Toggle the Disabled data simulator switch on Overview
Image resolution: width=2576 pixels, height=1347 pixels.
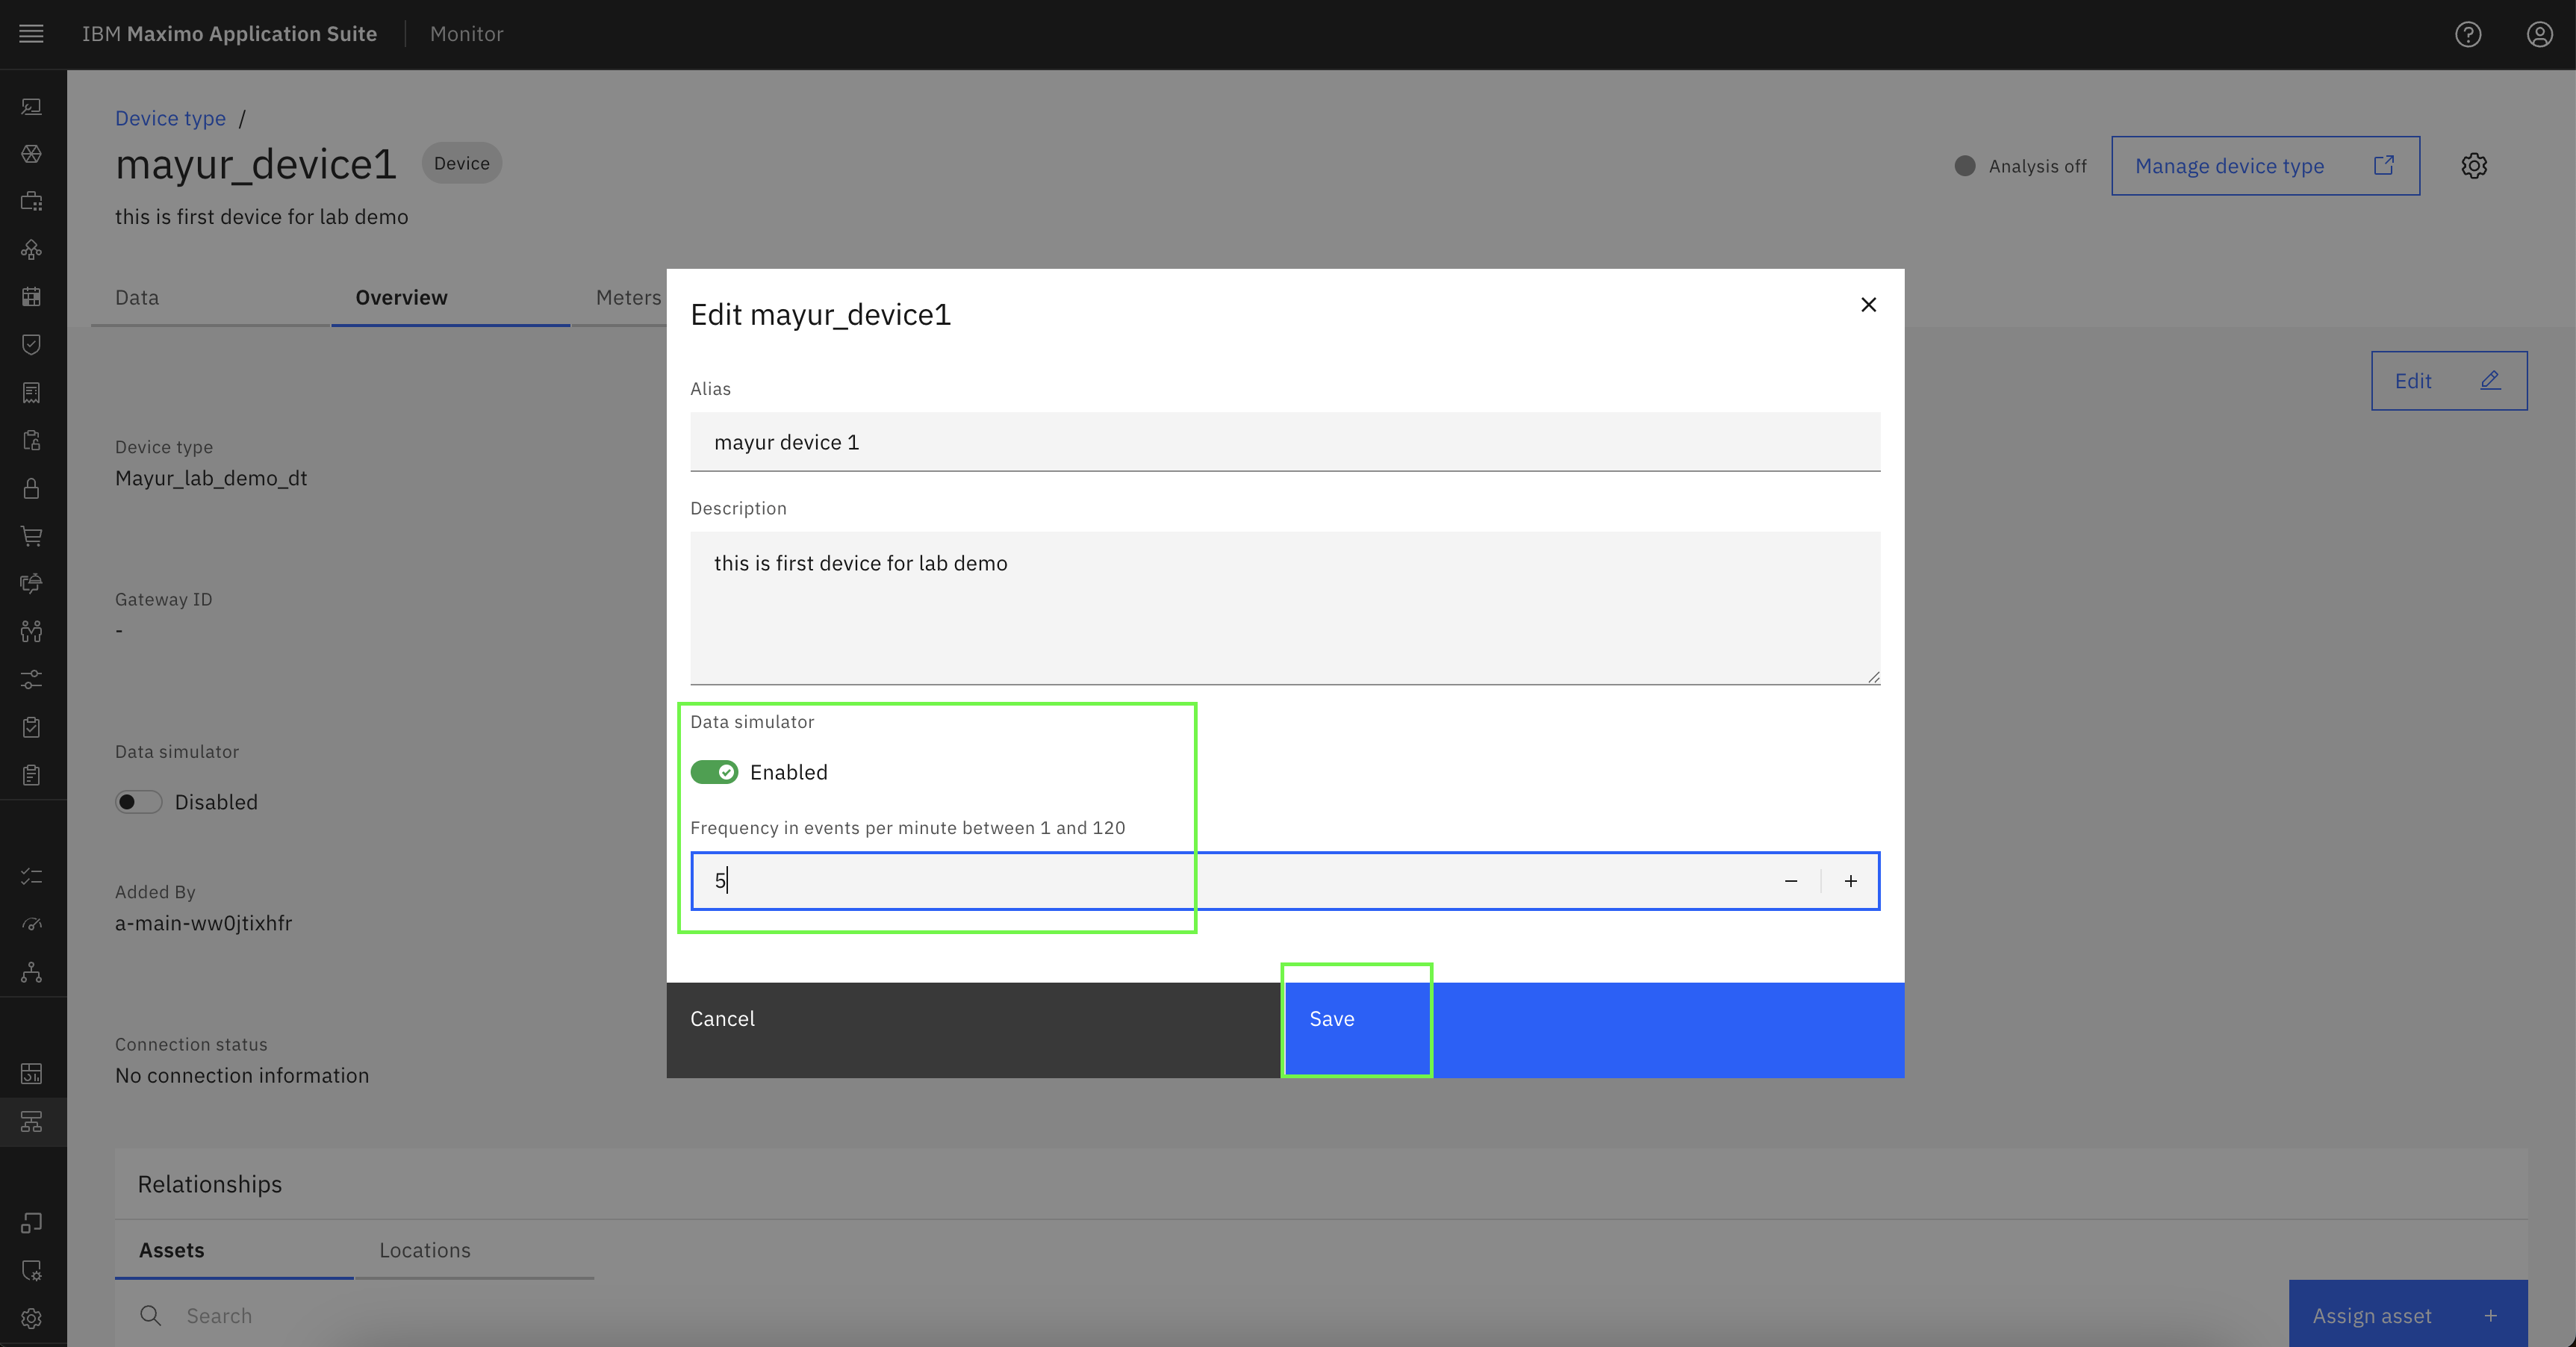[x=139, y=802]
